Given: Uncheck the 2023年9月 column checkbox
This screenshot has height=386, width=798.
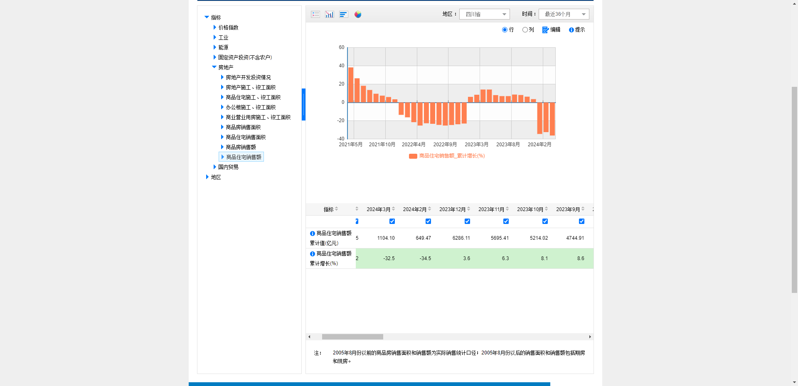Looking at the screenshot, I should point(581,221).
